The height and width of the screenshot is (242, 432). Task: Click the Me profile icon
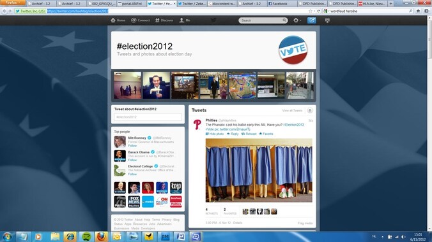pyautogui.click(x=185, y=20)
